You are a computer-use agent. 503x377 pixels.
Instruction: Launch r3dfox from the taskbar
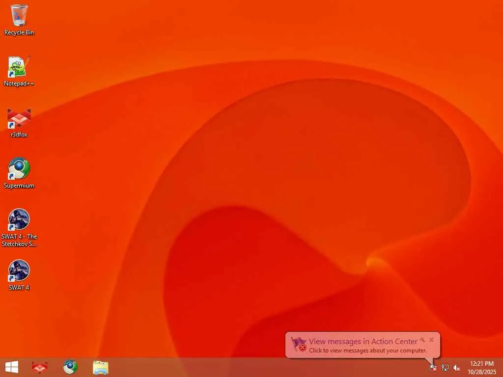pyautogui.click(x=39, y=367)
